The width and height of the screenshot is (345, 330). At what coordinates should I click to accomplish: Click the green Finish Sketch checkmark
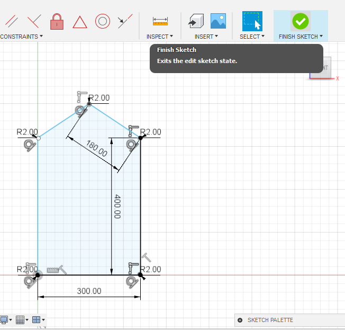tap(301, 21)
